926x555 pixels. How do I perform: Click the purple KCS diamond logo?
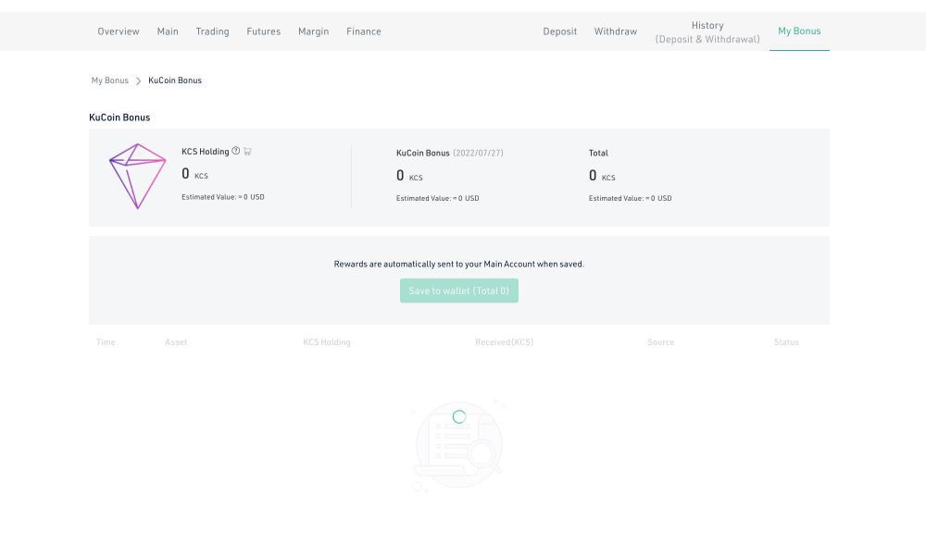click(x=138, y=176)
